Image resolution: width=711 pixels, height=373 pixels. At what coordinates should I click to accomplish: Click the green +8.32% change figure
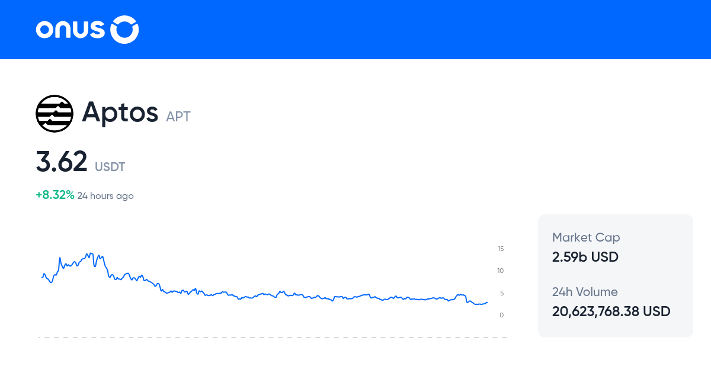click(55, 195)
